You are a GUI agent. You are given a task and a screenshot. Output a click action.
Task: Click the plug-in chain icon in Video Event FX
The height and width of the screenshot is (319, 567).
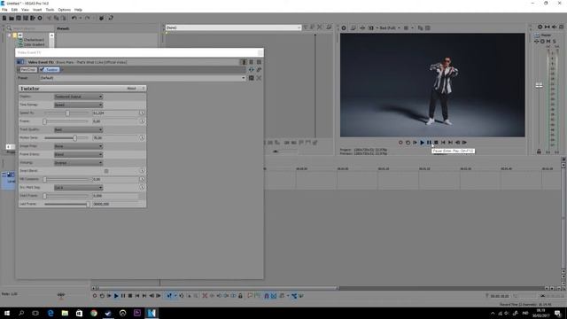tap(252, 70)
